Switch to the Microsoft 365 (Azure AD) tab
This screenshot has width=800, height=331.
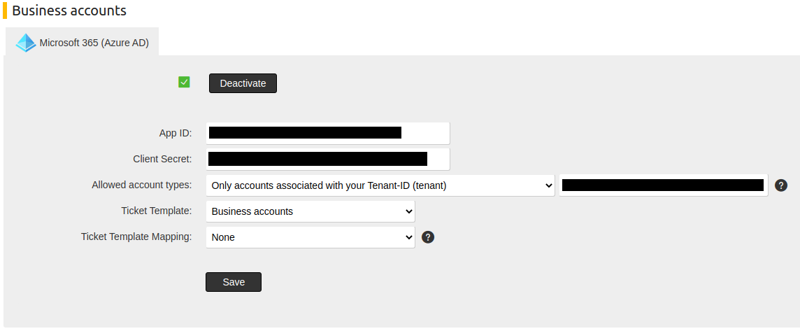coord(82,43)
